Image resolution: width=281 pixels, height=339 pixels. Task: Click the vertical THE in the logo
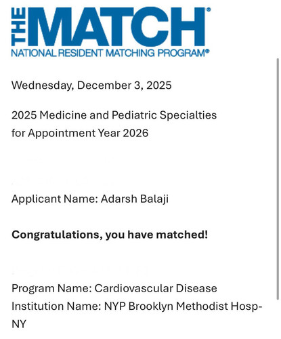(x=18, y=26)
